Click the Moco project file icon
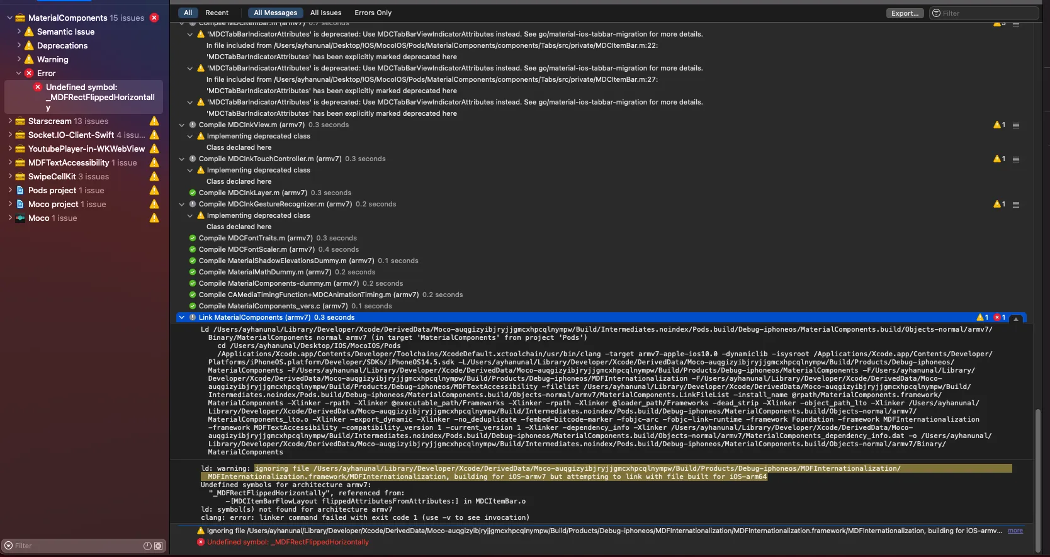The height and width of the screenshot is (557, 1050). pos(20,204)
